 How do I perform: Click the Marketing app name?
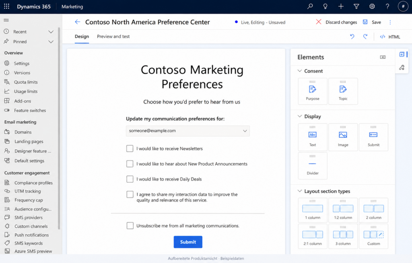(x=72, y=6)
